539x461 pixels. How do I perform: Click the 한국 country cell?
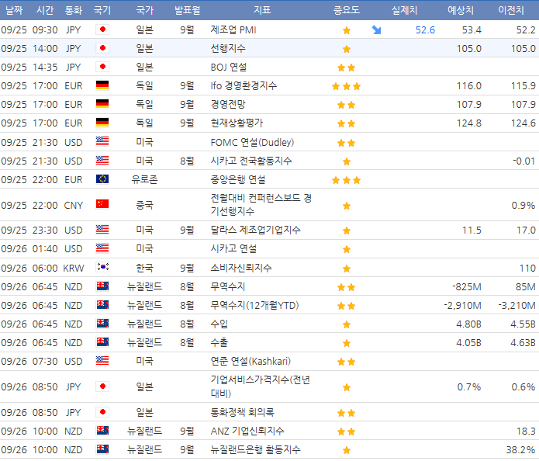click(x=144, y=268)
